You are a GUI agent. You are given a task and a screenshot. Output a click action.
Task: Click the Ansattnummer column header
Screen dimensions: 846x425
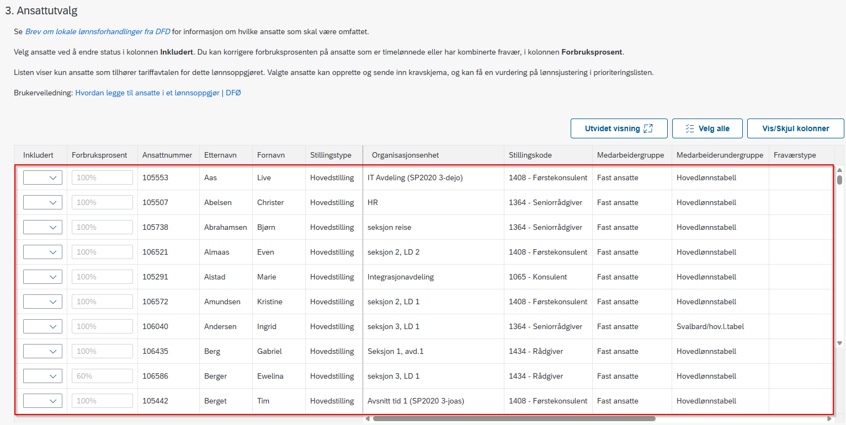point(168,155)
